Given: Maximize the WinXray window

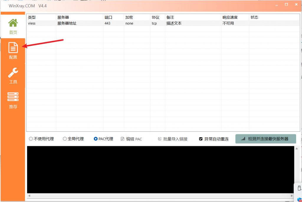Looking at the screenshot, I should point(286,4).
